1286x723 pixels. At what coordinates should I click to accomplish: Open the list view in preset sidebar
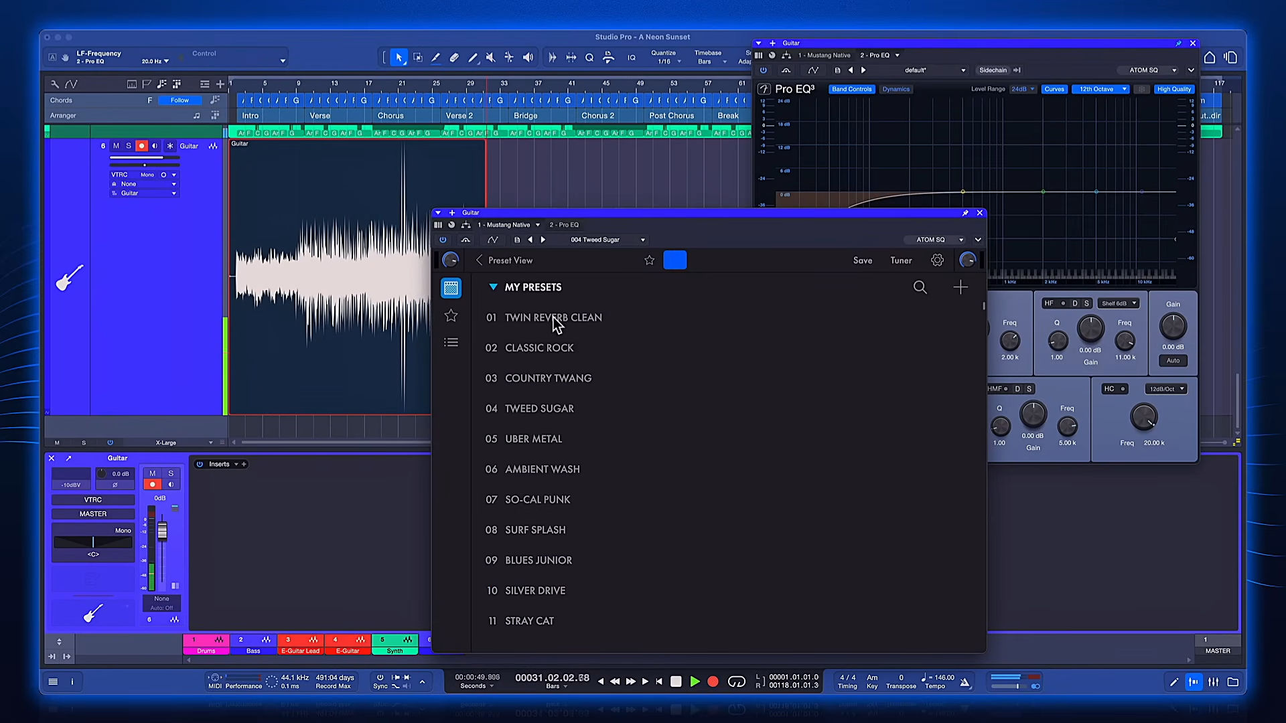click(x=451, y=342)
